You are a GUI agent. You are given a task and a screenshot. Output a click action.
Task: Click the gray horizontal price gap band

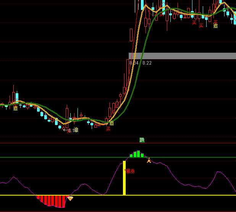click(183, 56)
